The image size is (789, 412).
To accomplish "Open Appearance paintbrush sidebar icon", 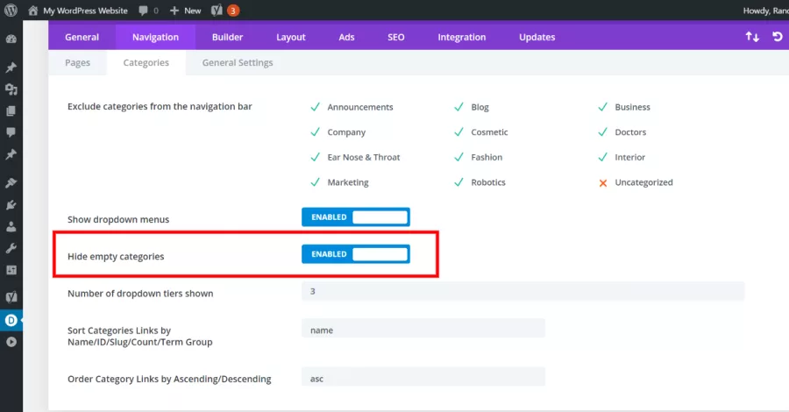I will coord(11,183).
